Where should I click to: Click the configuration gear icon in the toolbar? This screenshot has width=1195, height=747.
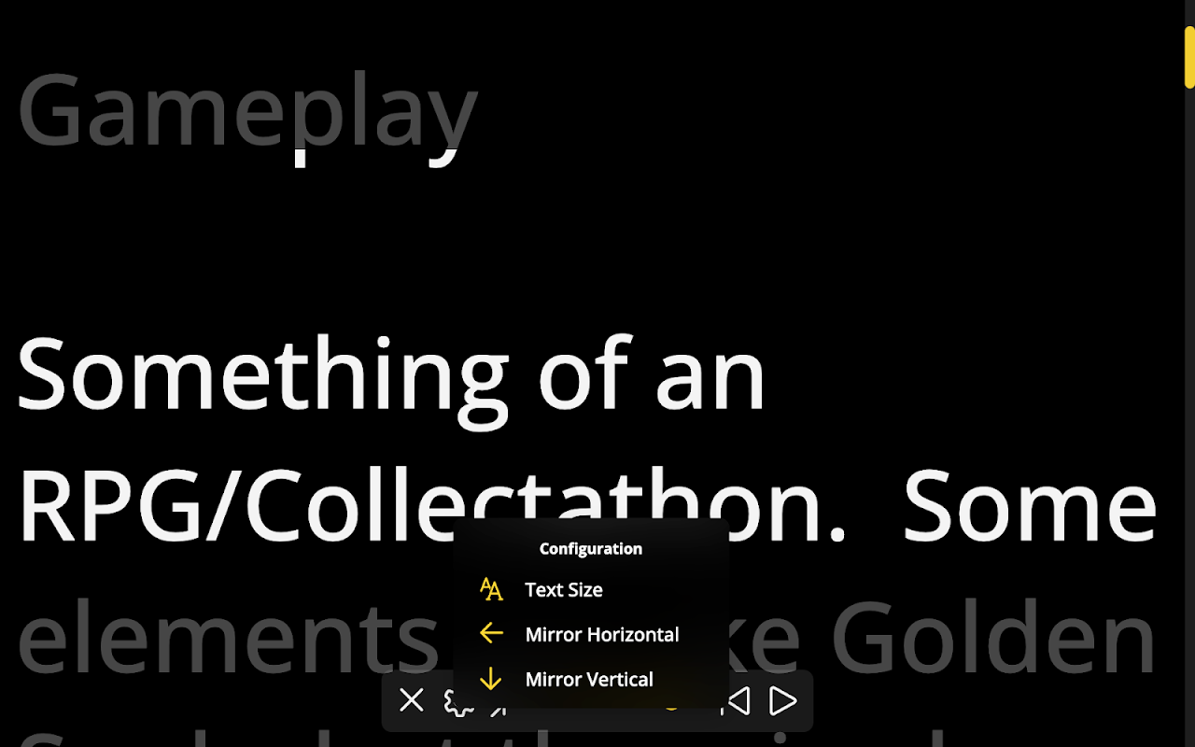(x=458, y=702)
